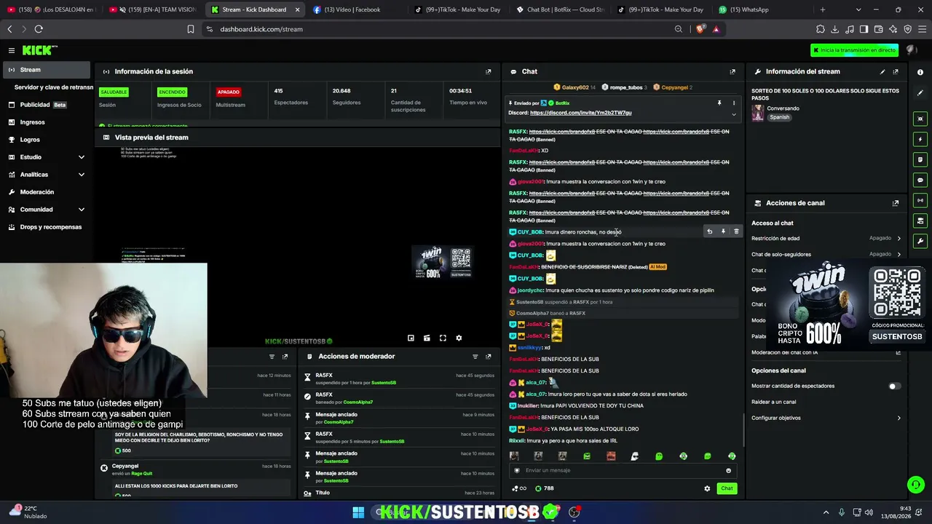Toggle Mostrar cantidad de espectadores switch
932x524 pixels.
click(895, 386)
